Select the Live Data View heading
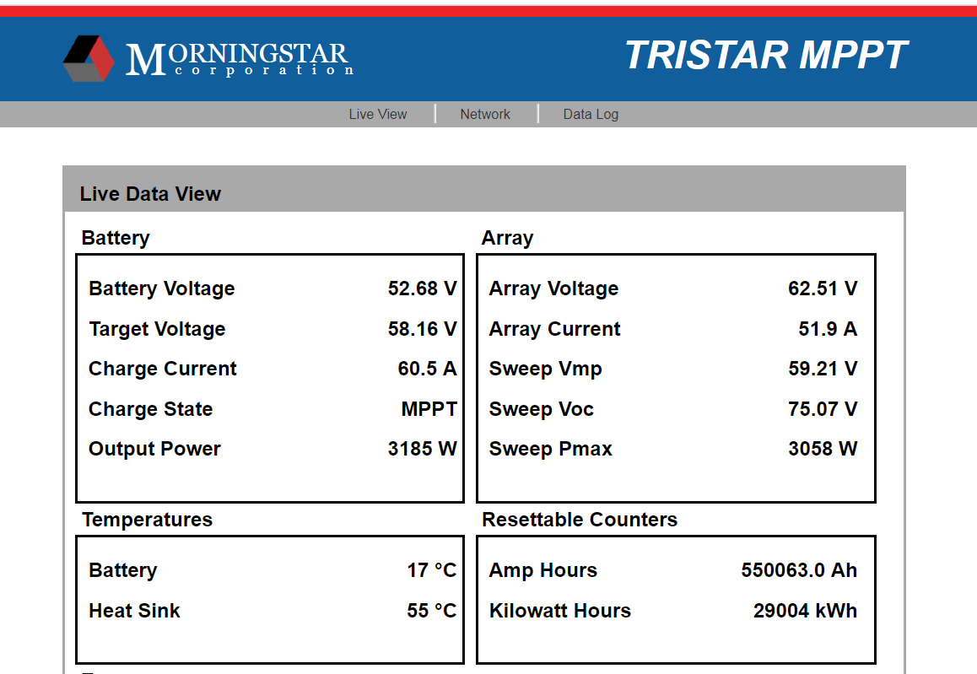This screenshot has height=674, width=977. tap(150, 194)
